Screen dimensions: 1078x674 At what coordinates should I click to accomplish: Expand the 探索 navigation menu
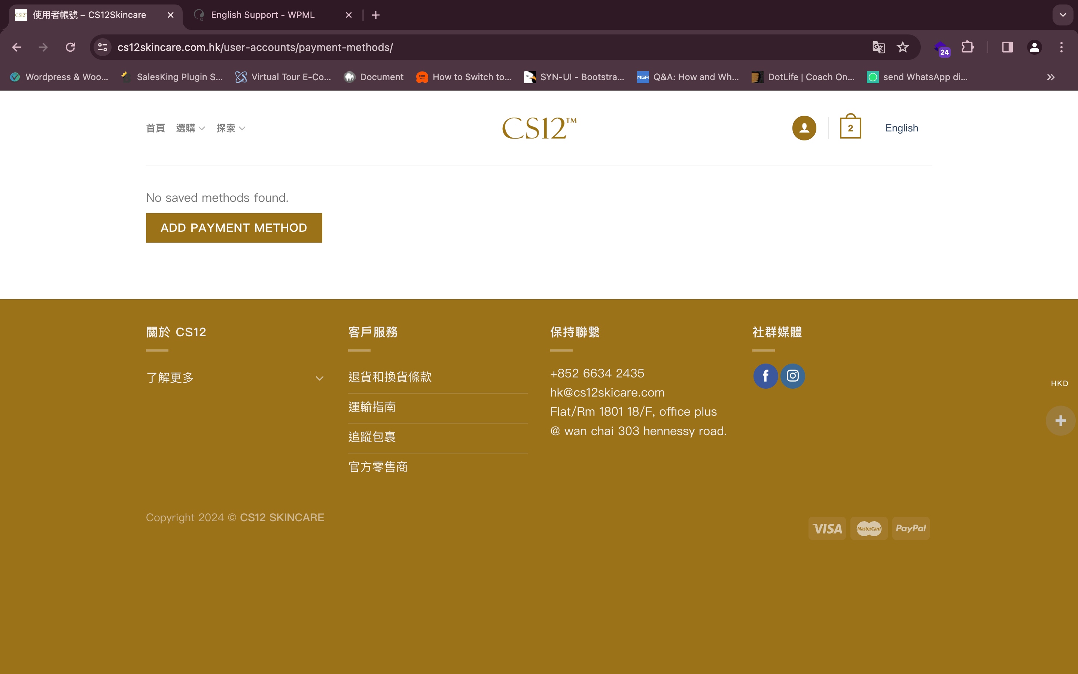(x=231, y=128)
